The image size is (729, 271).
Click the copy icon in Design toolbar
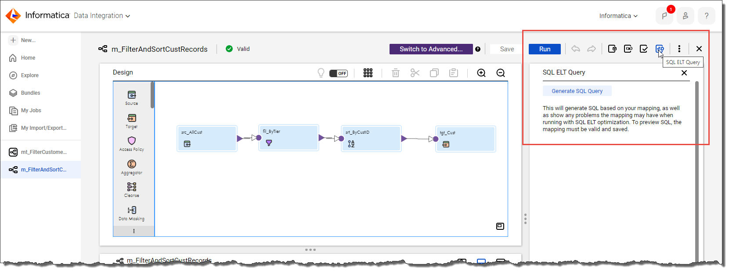coord(434,73)
